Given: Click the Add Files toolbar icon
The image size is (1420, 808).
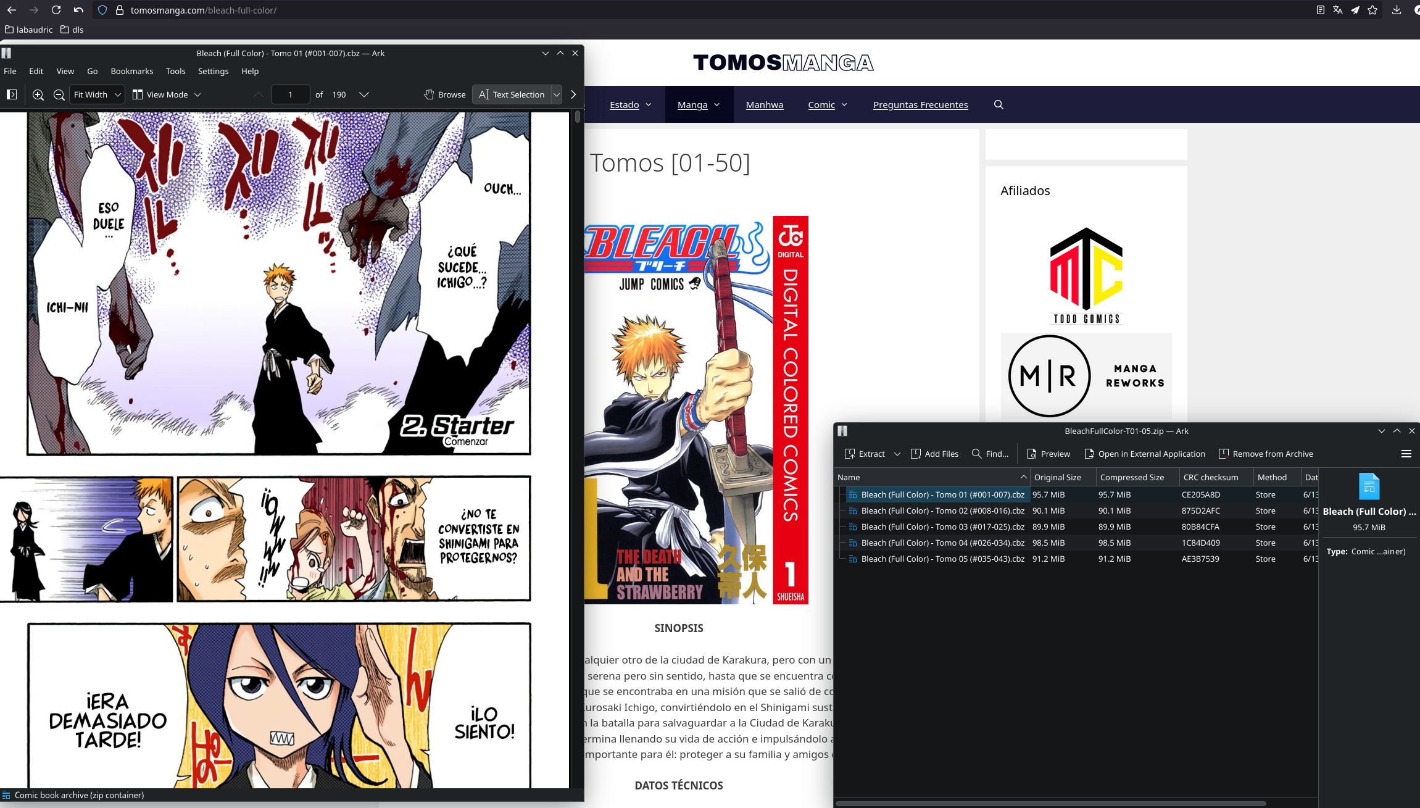Looking at the screenshot, I should click(934, 454).
